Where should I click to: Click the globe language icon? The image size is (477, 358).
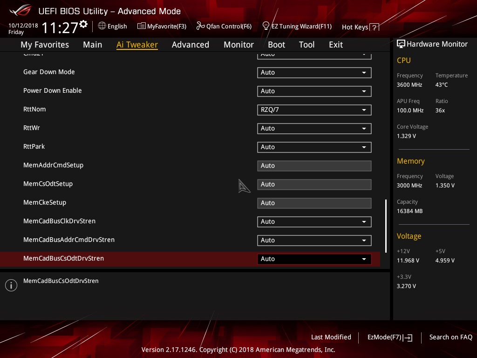(x=102, y=26)
